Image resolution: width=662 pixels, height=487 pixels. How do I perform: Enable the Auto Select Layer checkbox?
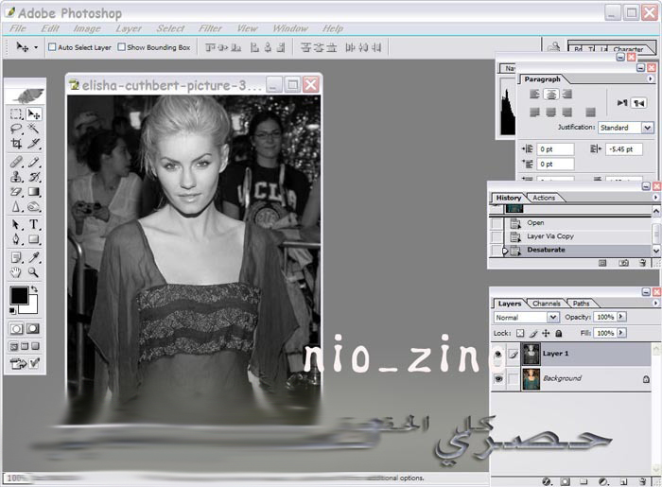click(x=53, y=46)
